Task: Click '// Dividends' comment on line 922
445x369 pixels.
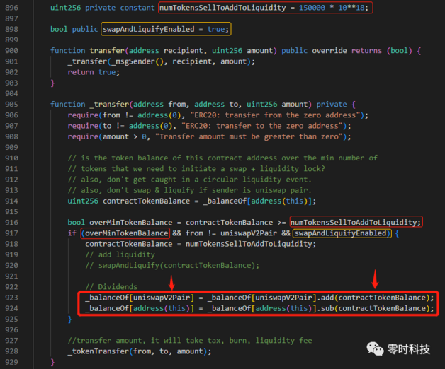Action: point(111,287)
